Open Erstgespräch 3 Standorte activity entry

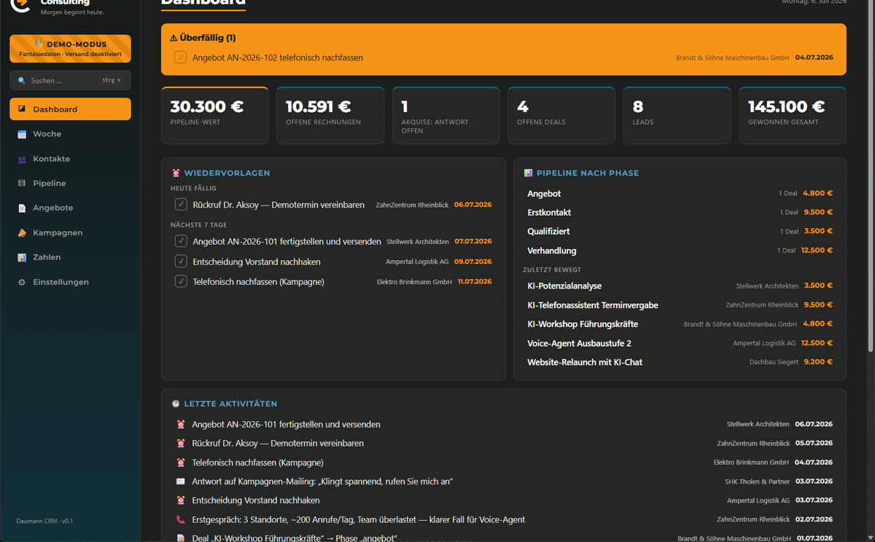[x=505, y=519]
